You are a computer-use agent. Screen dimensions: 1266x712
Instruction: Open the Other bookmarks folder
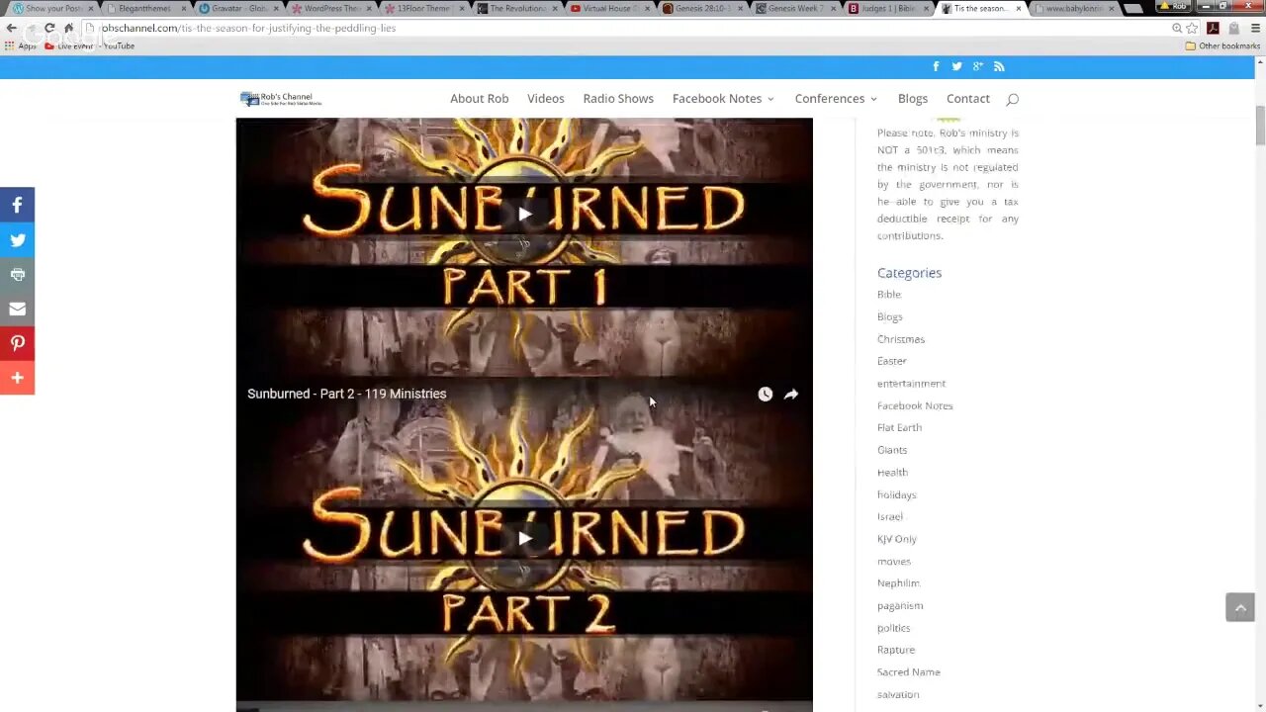1222,45
